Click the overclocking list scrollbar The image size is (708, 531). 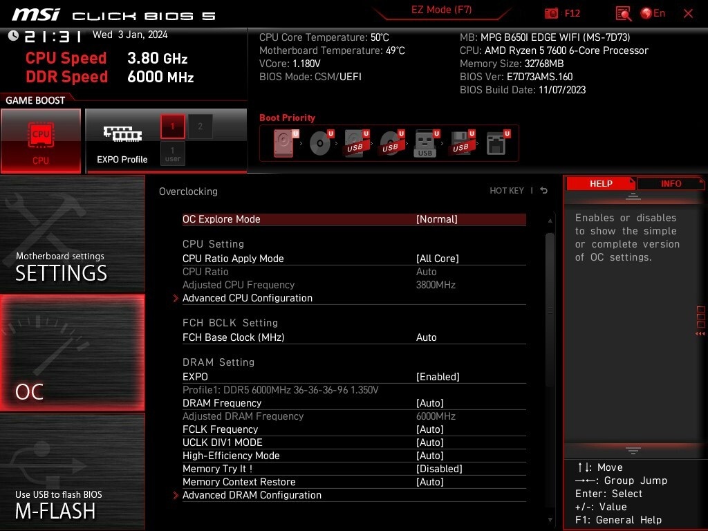point(550,310)
